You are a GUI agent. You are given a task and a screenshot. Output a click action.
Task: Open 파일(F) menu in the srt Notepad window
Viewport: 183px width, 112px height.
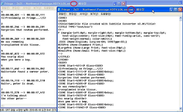click(x=6, y=8)
